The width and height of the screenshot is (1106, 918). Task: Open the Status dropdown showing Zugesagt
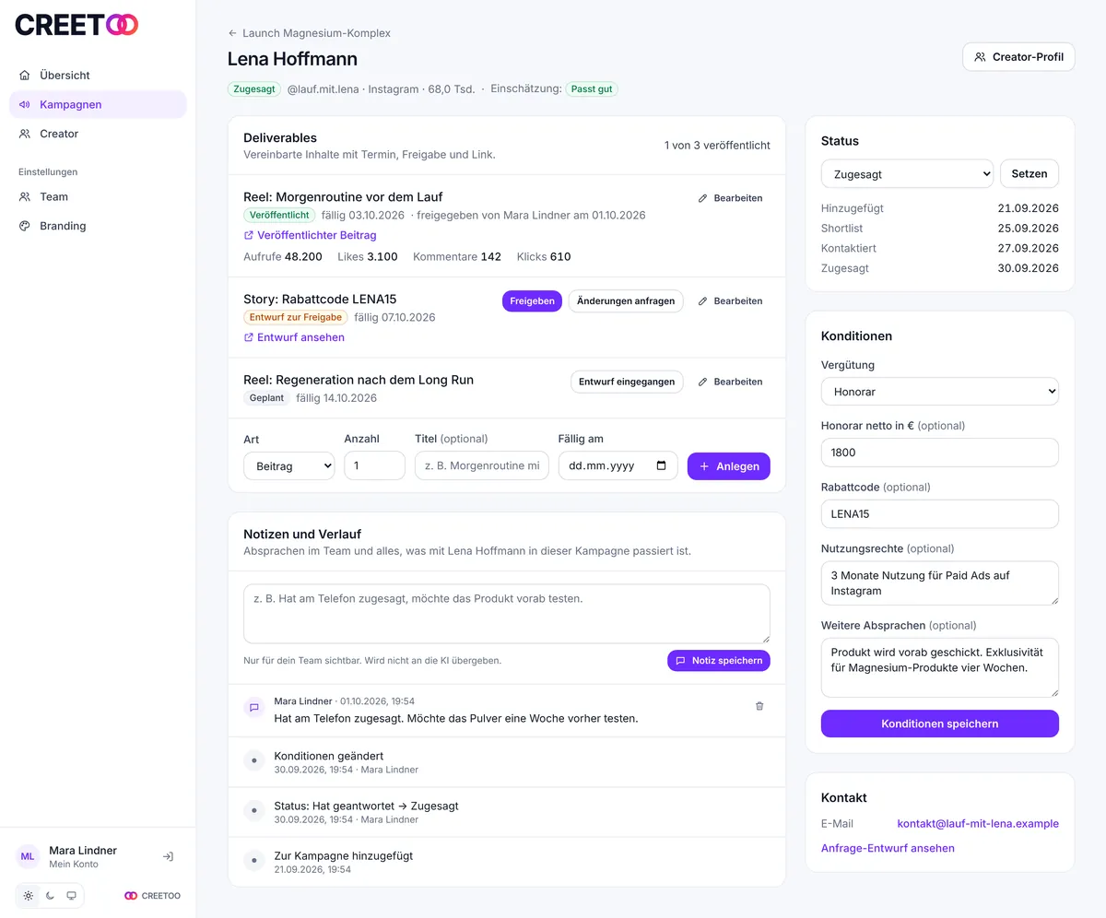point(907,173)
